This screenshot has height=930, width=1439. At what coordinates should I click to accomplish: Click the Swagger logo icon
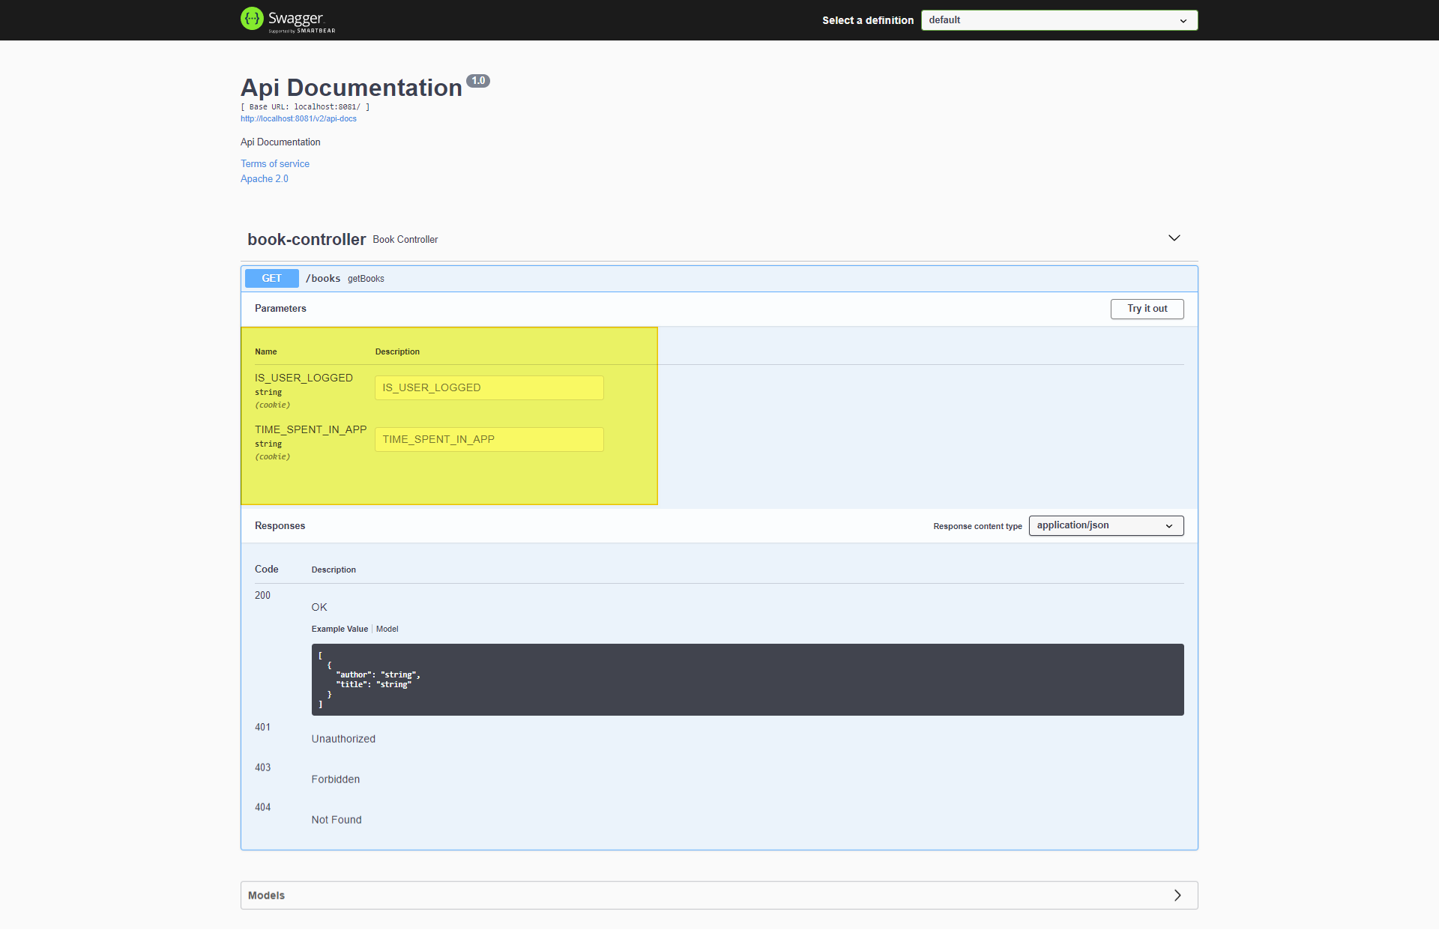click(252, 19)
